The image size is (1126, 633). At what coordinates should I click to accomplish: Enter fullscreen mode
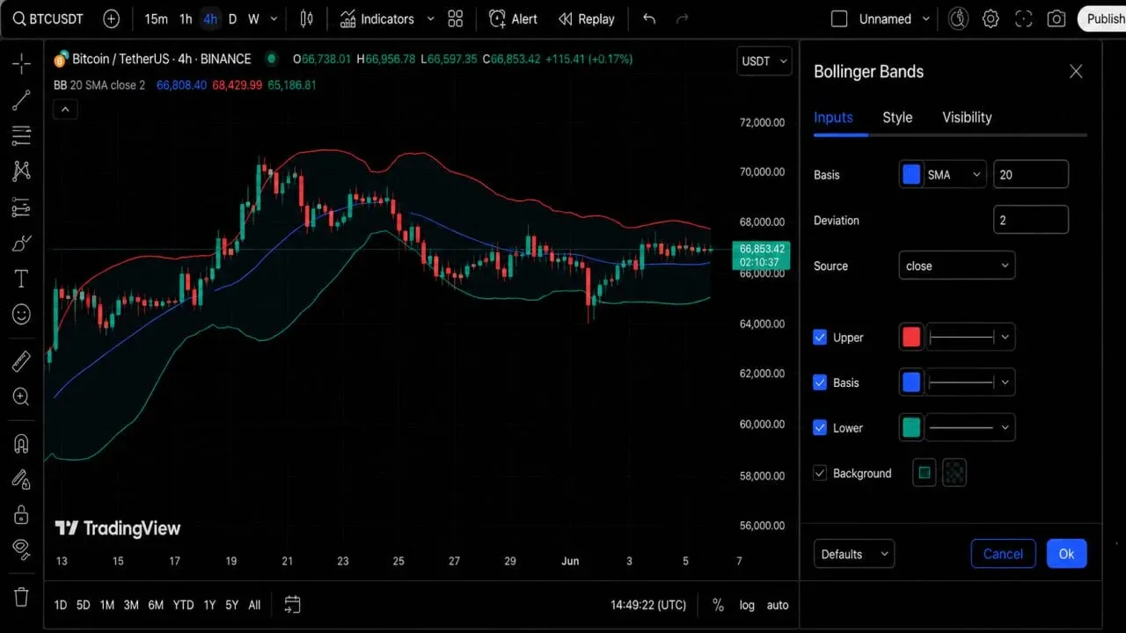1023,18
